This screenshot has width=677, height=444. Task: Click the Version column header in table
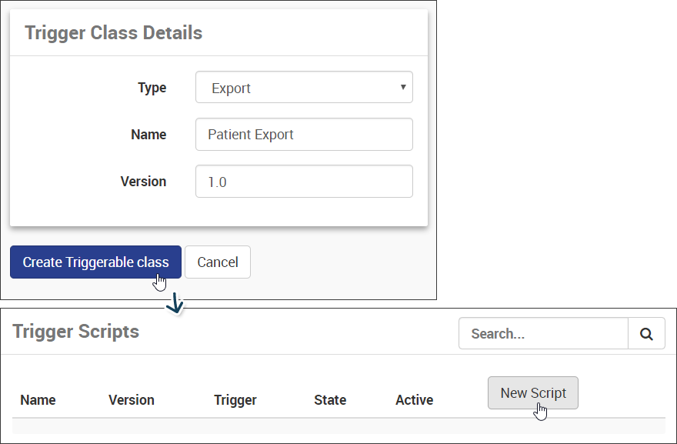click(132, 400)
